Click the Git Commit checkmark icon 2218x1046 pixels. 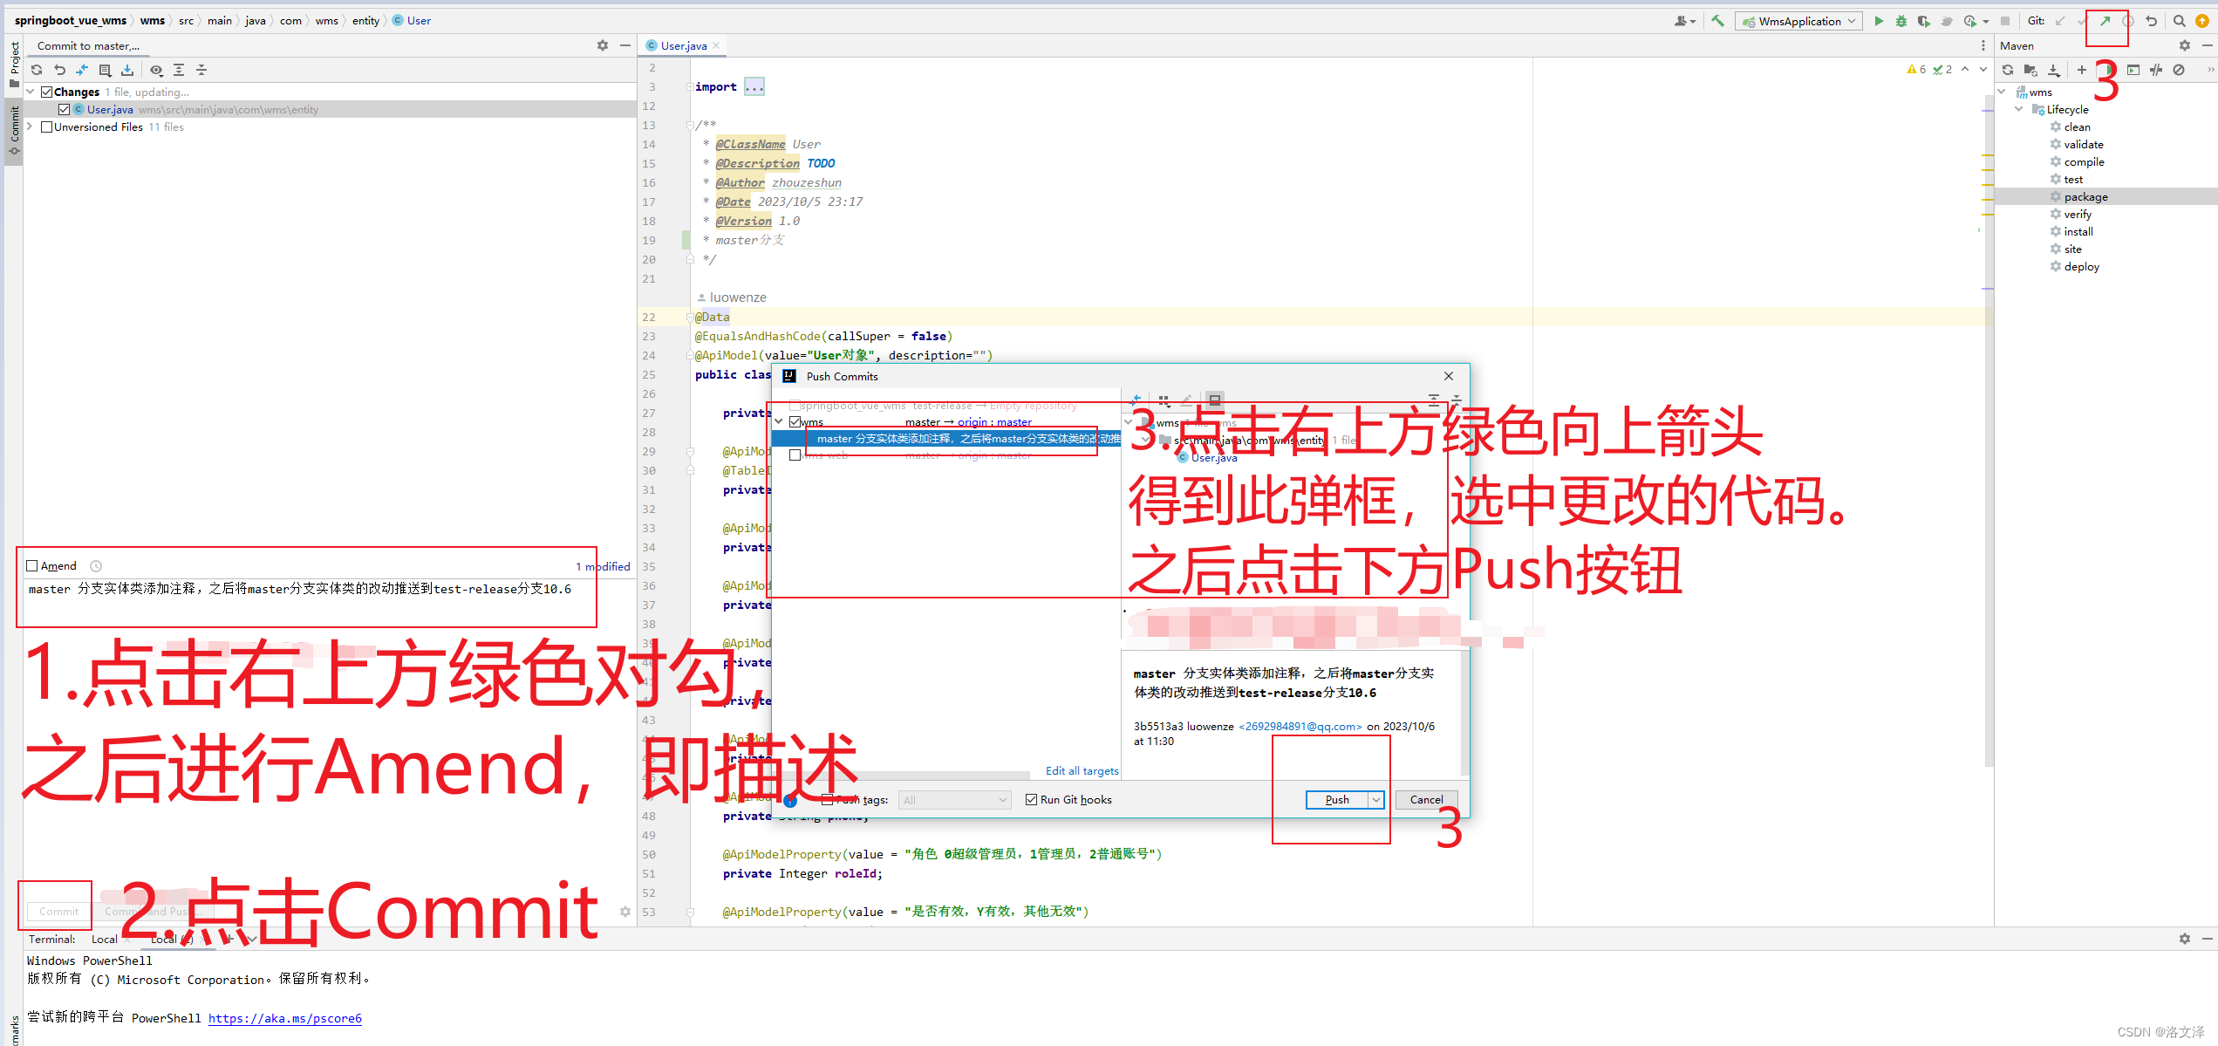click(x=2083, y=21)
